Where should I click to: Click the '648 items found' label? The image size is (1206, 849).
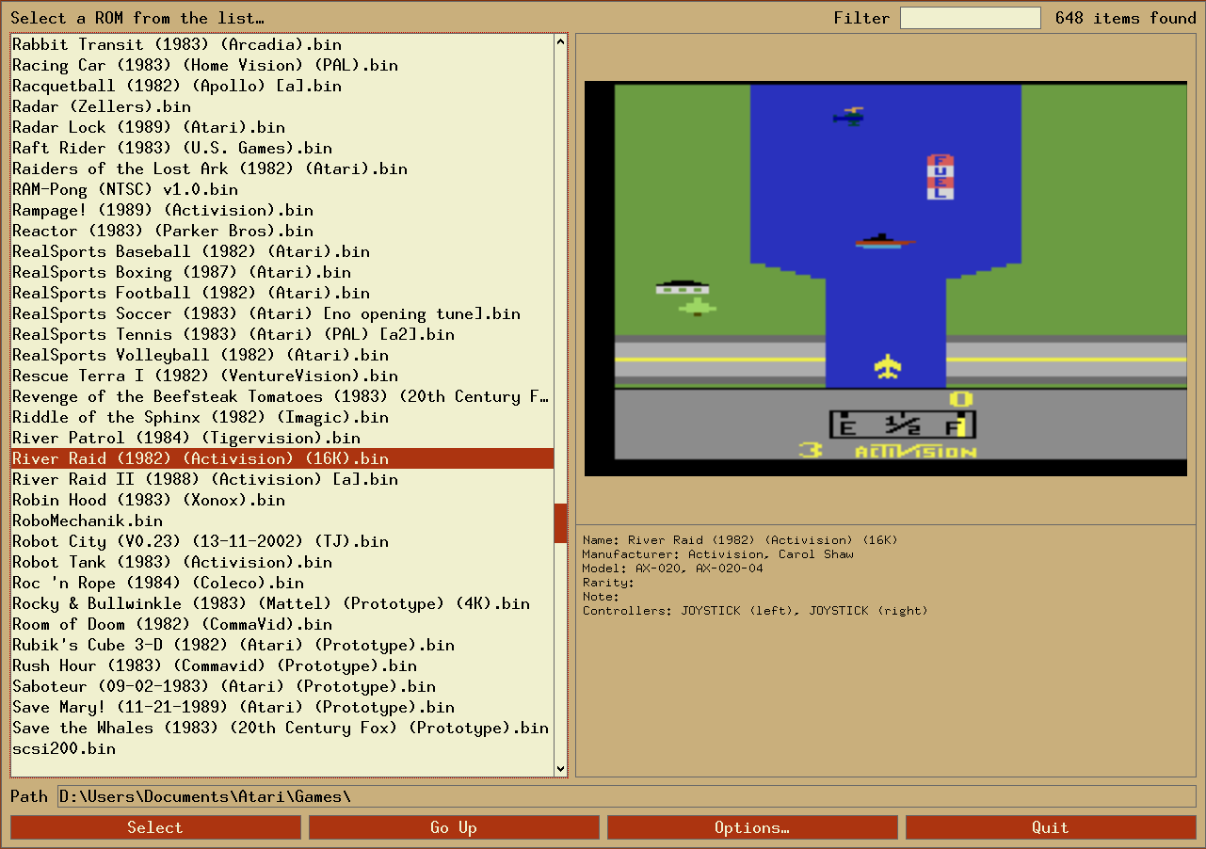(1126, 18)
